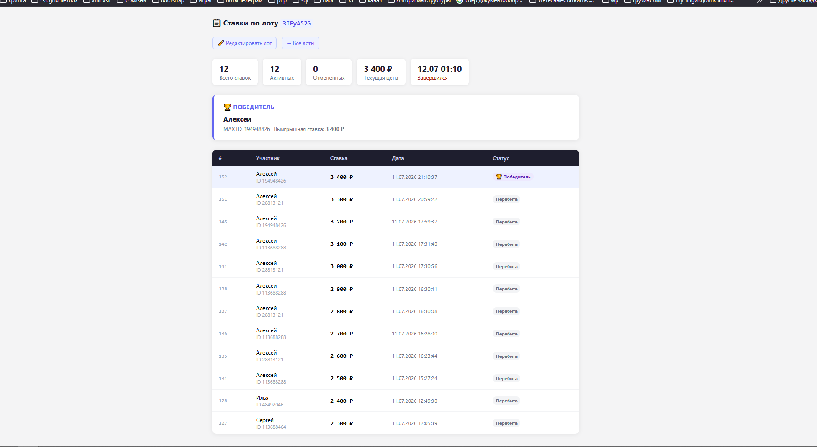Viewport: 817px width, 447px height.
Task: Click the clipboard icon beside Ставки по лоту
Action: (216, 23)
